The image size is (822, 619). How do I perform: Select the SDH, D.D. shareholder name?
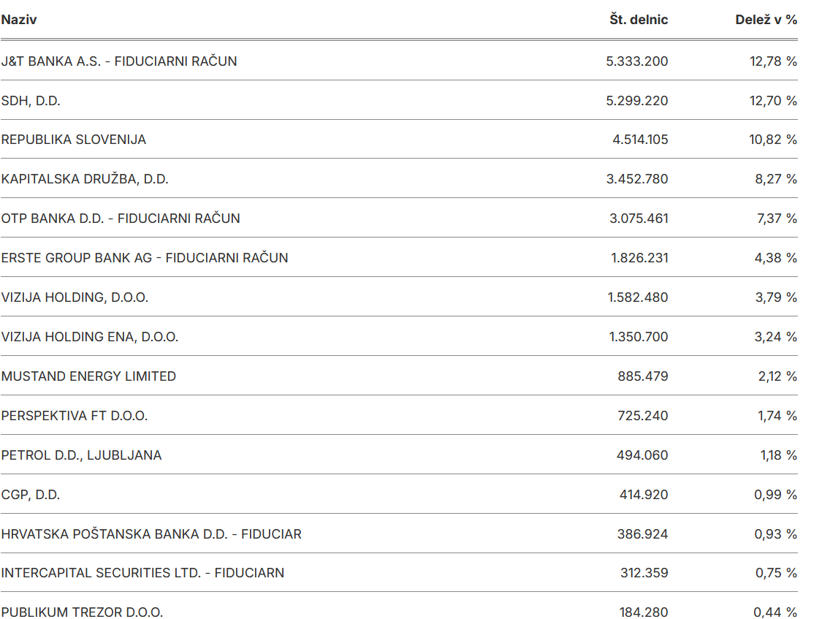31,101
